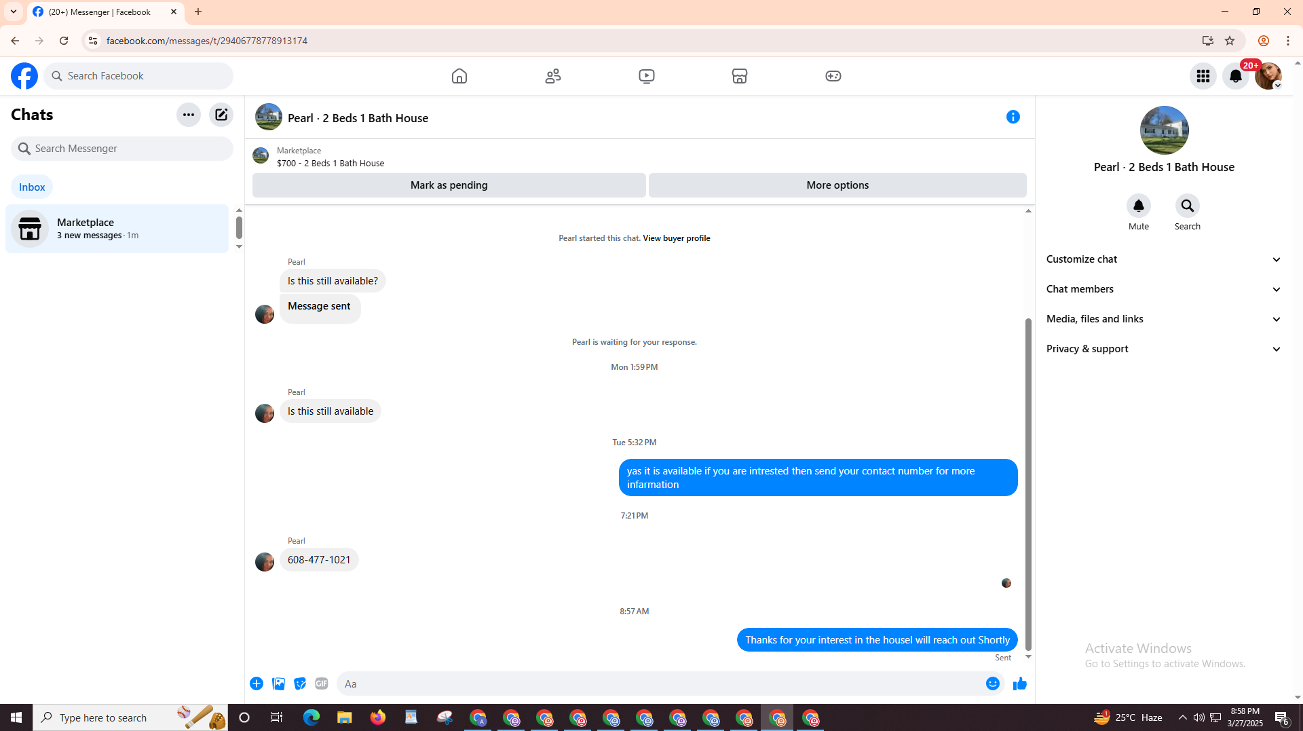Screen dimensions: 1303x731
Task: Click the message text box Aa
Action: pyautogui.click(x=658, y=683)
